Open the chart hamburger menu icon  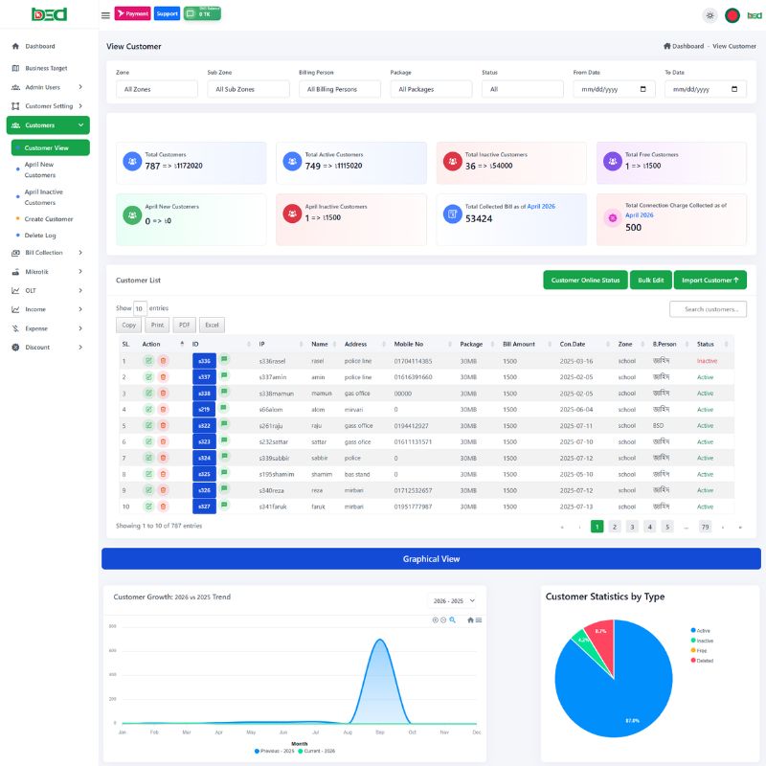(479, 620)
